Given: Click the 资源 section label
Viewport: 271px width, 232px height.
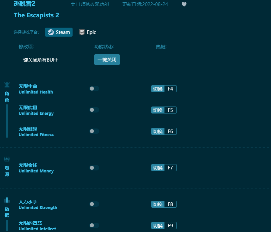Looking at the screenshot, I should 7,171.
